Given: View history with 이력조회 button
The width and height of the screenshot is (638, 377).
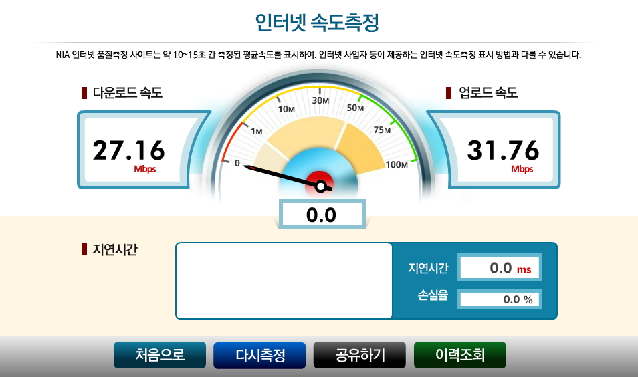Looking at the screenshot, I should click(460, 355).
